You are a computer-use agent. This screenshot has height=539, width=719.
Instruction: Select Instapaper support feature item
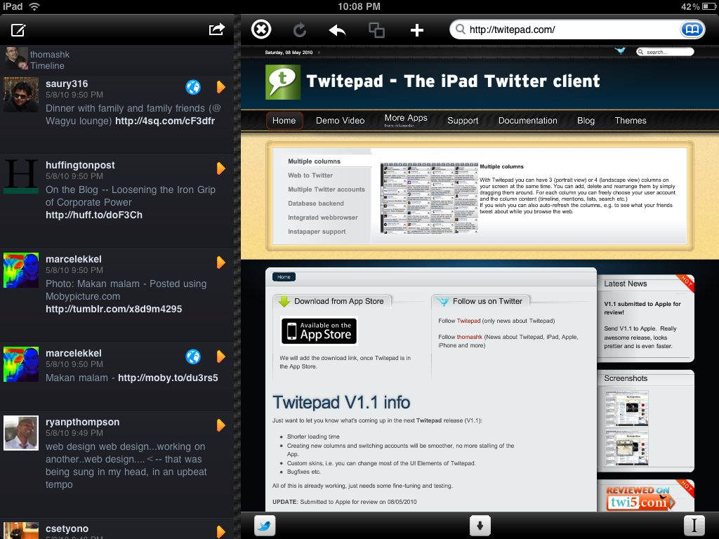[317, 232]
